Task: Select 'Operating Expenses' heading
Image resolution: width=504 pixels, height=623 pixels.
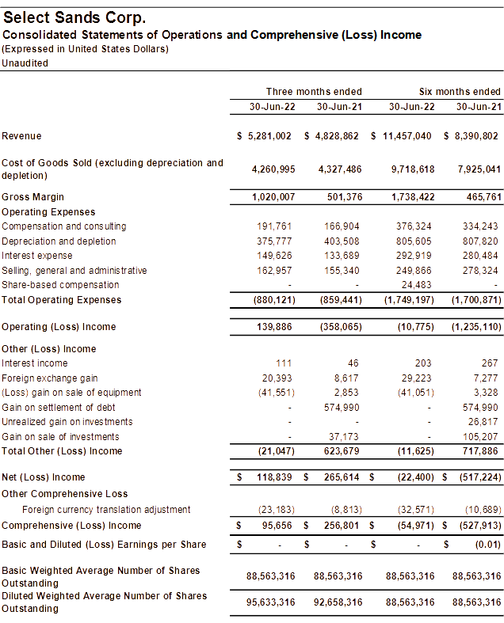Action: tap(48, 212)
